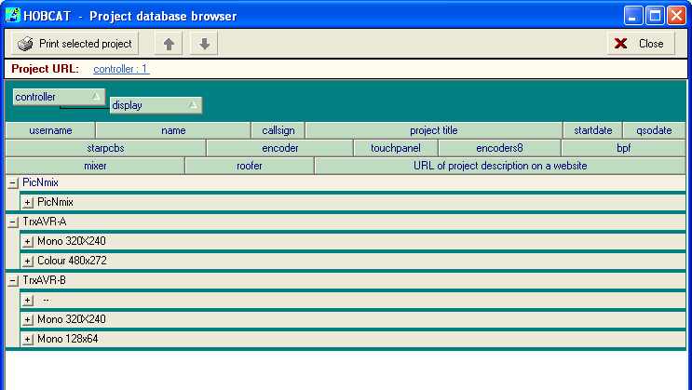The image size is (692, 390).
Task: Click the touchpanel column header
Action: pyautogui.click(x=395, y=148)
